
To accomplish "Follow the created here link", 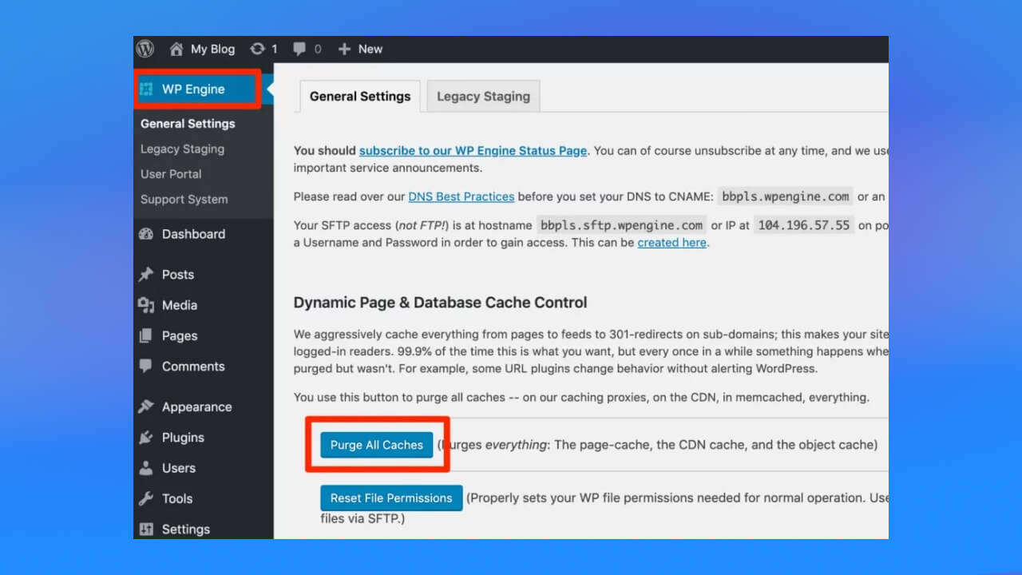I will point(671,242).
